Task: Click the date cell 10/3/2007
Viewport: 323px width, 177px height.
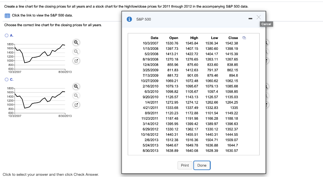Action: [150, 43]
